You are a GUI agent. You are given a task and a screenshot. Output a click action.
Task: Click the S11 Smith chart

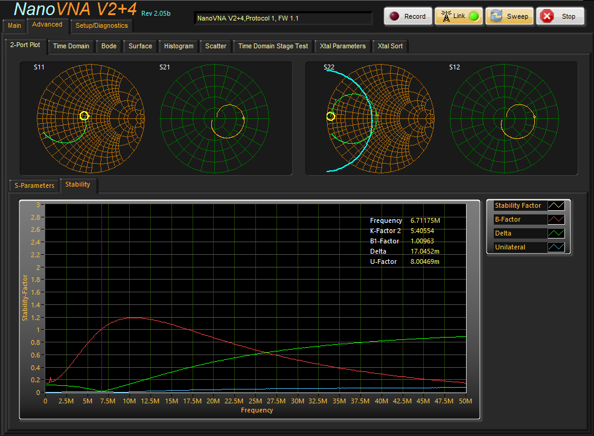(91, 118)
